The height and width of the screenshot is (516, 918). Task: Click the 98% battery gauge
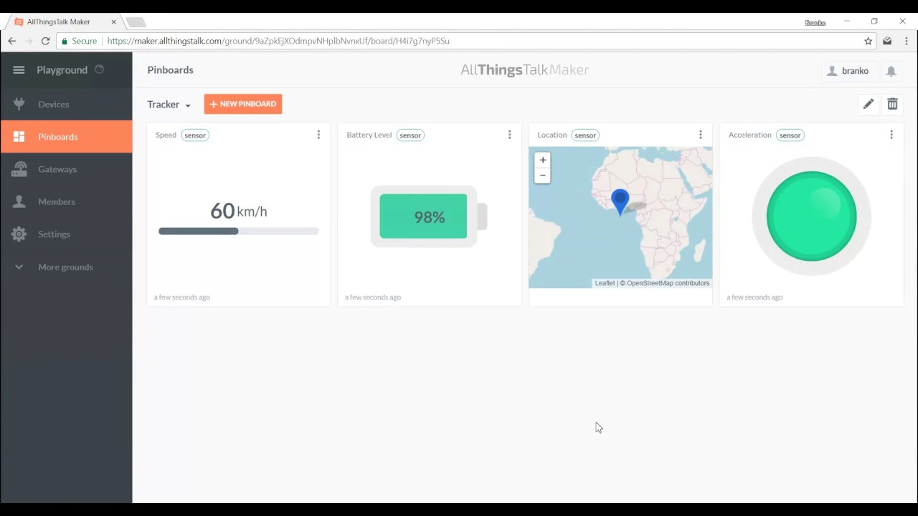429,216
